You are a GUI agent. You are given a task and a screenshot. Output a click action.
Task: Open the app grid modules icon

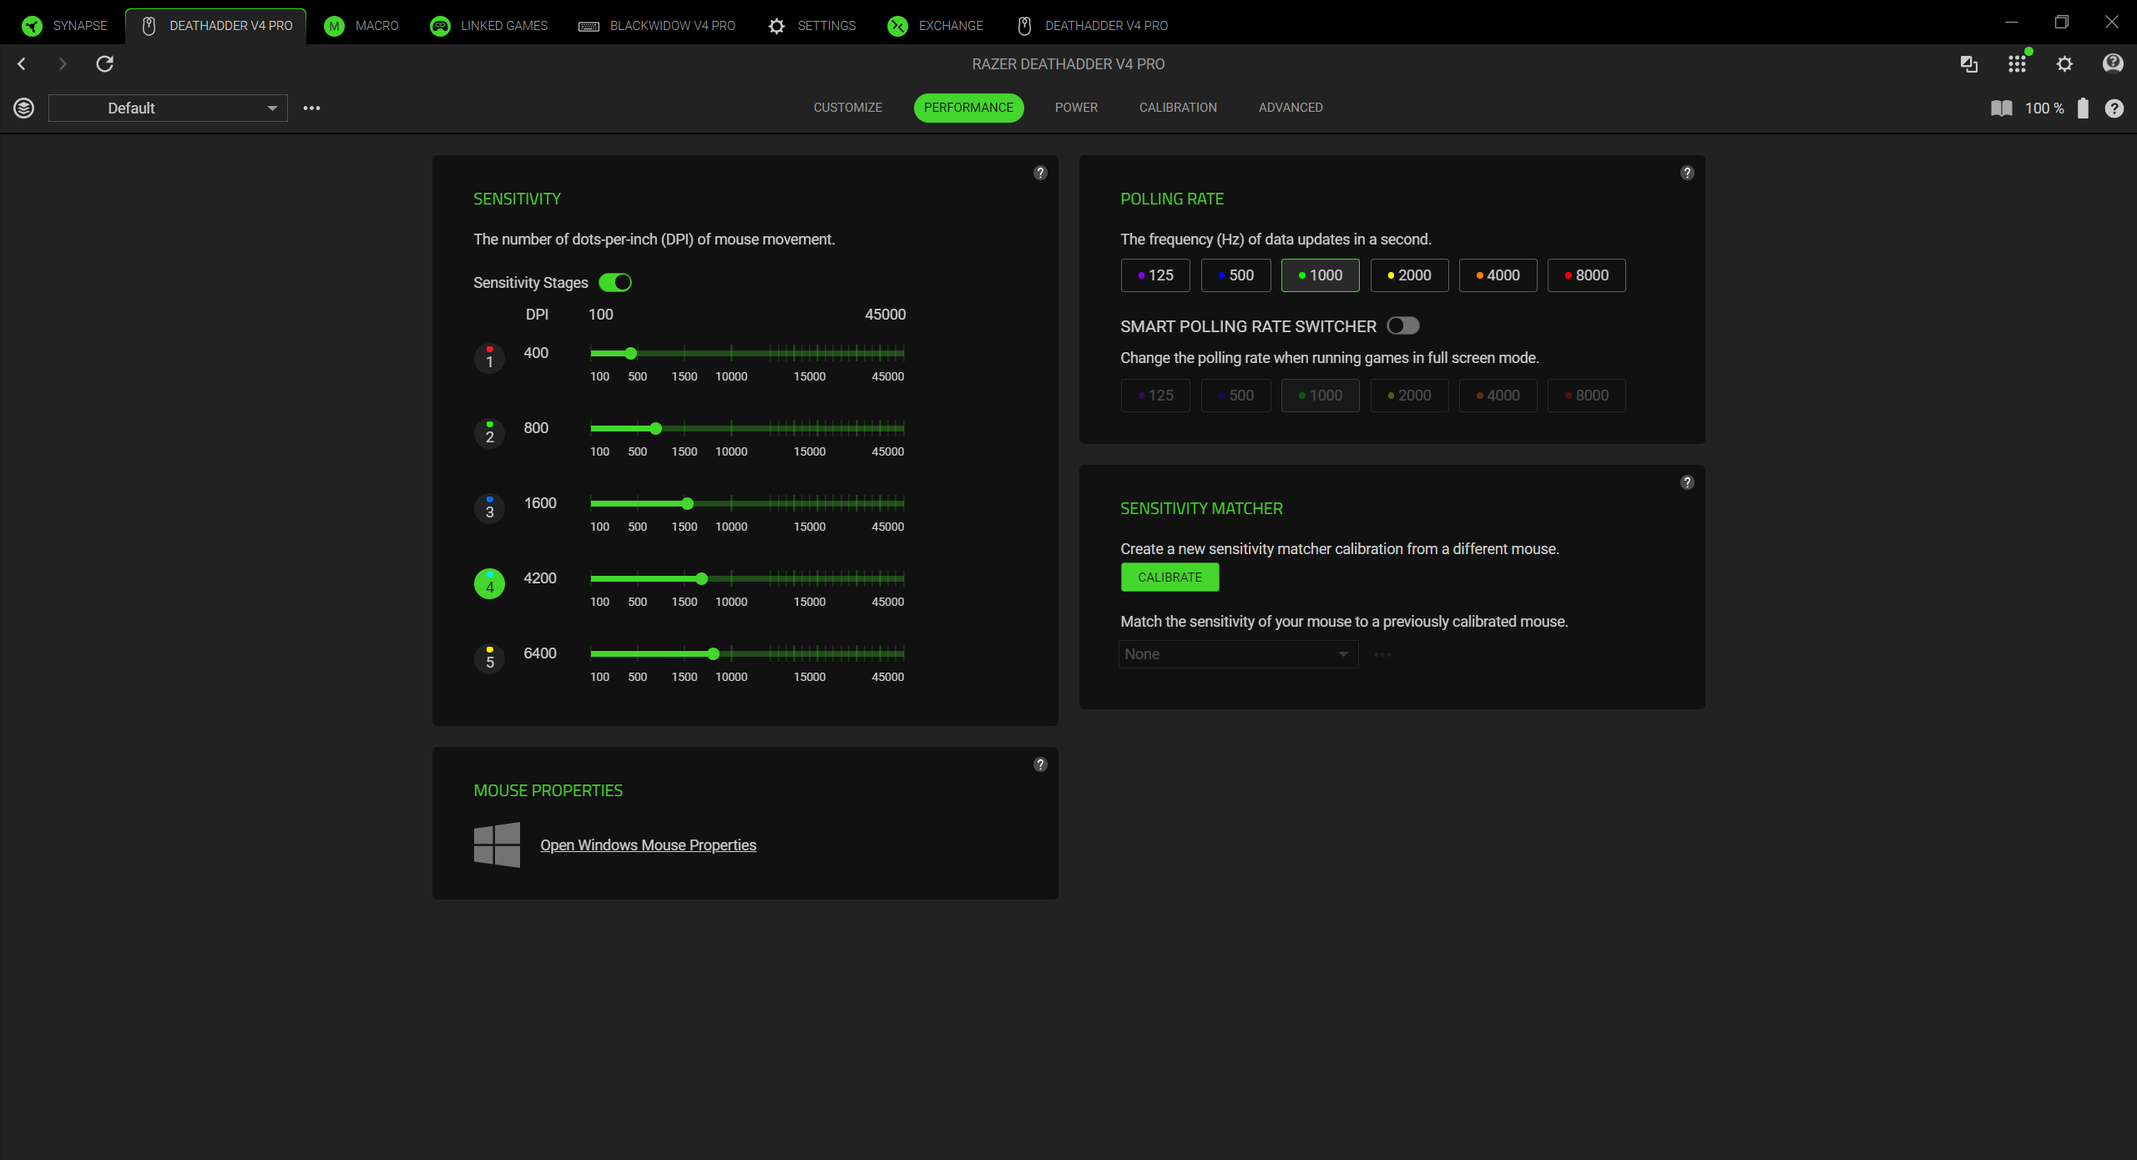2017,63
